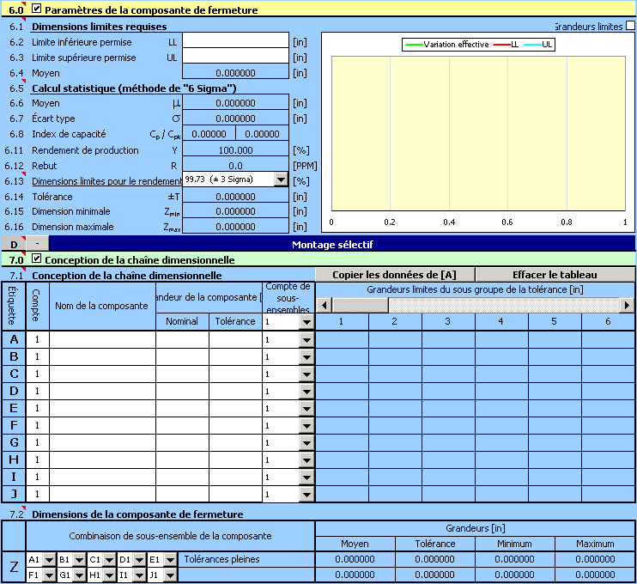The width and height of the screenshot is (637, 584).
Task: Click Copier les données de [A] button
Action: (x=394, y=274)
